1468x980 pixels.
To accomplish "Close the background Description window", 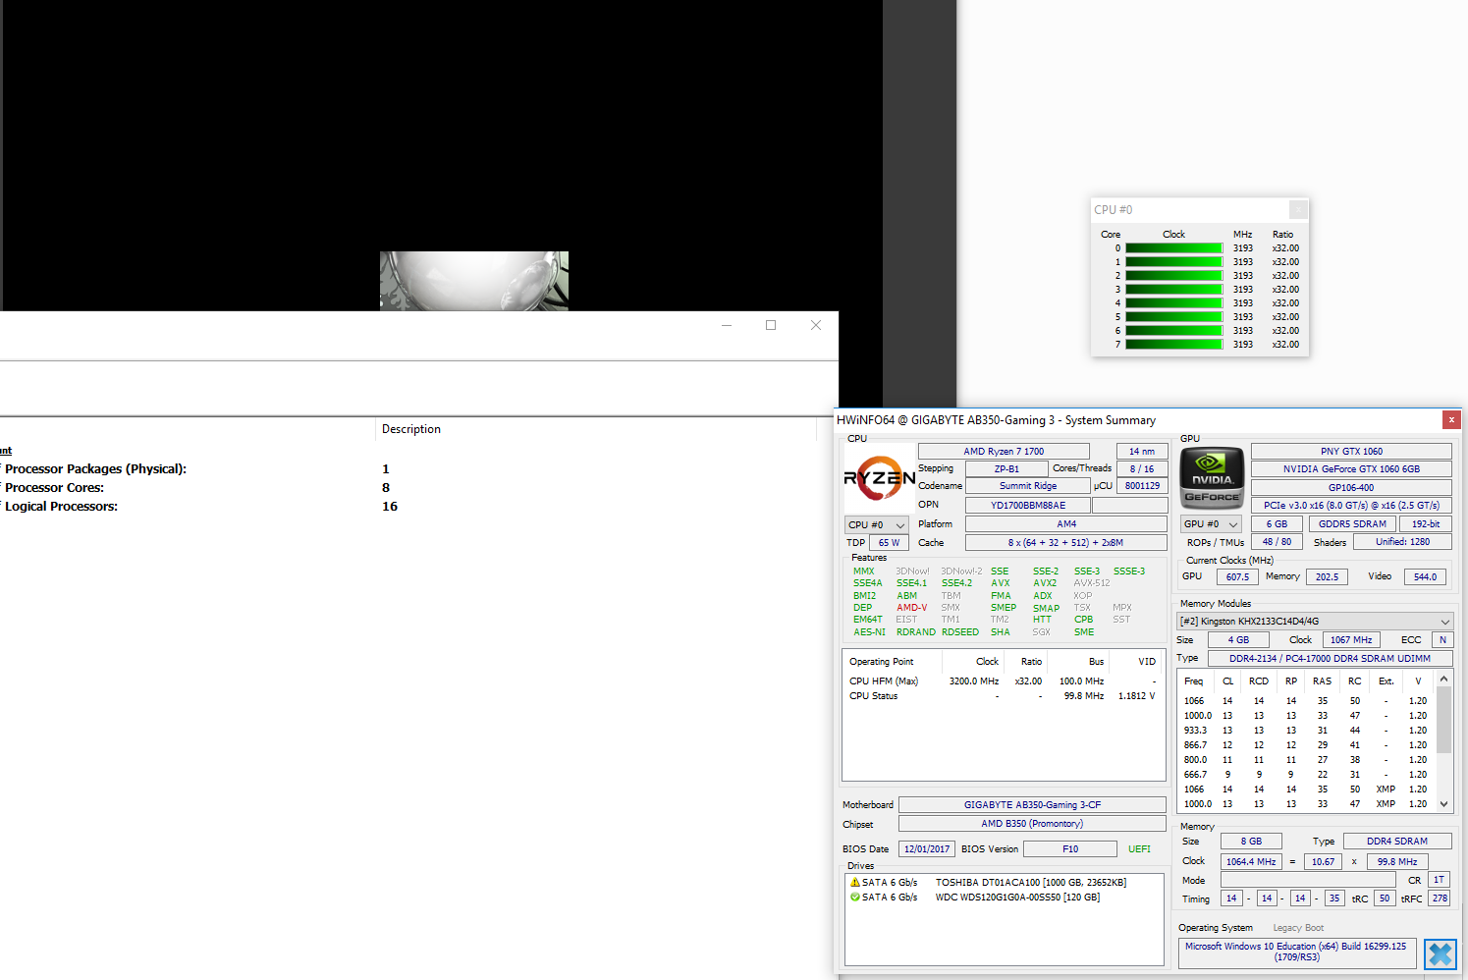I will pyautogui.click(x=815, y=325).
